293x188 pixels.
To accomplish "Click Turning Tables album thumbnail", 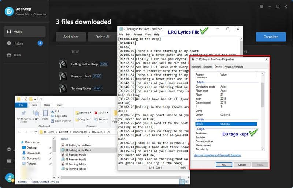I will (x=63, y=88).
